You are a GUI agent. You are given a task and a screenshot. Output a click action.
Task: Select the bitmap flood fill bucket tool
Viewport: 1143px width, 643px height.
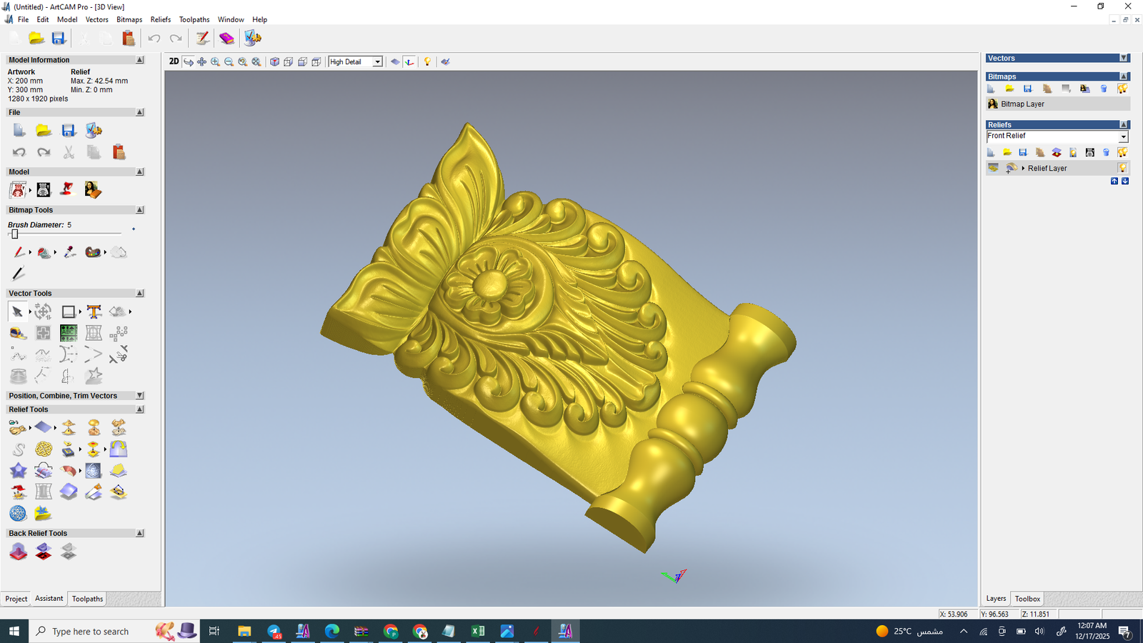pyautogui.click(x=44, y=252)
